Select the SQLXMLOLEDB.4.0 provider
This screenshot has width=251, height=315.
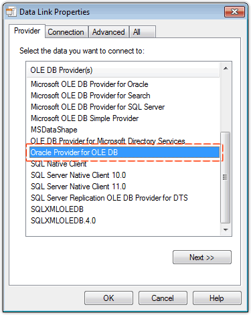[x=63, y=221]
